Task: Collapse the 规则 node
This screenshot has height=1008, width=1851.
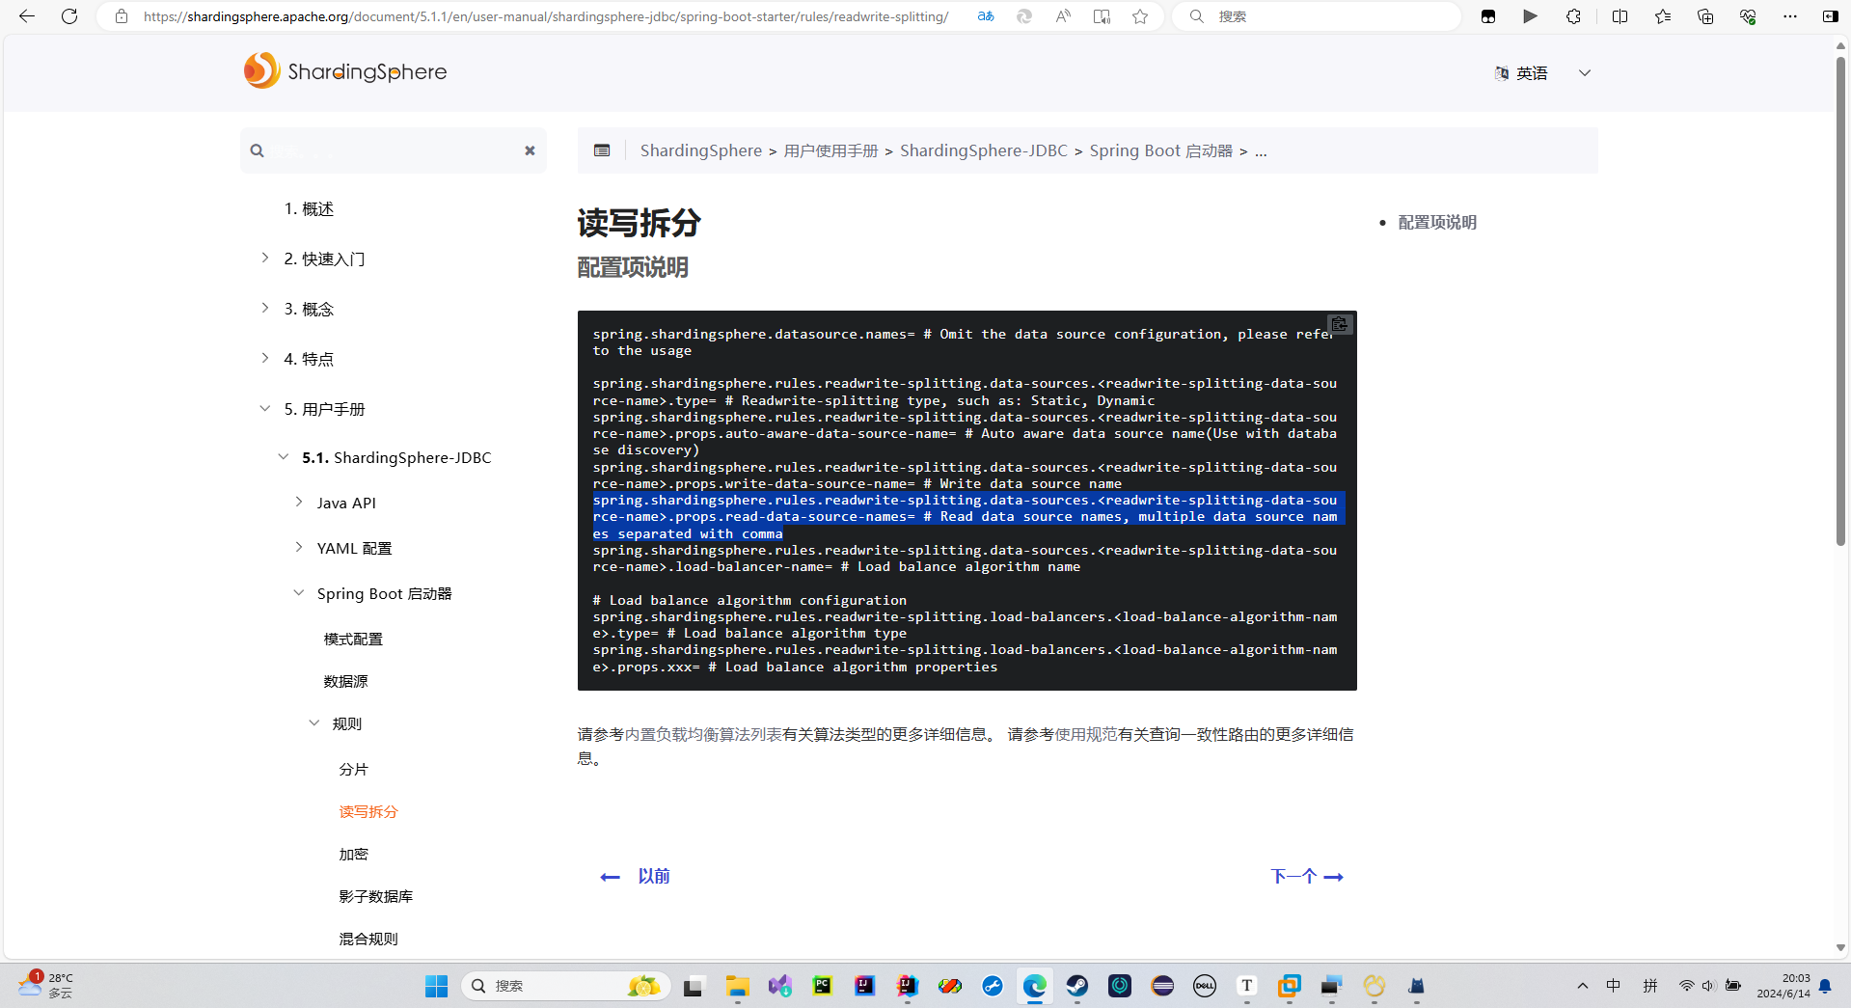Action: (x=314, y=722)
